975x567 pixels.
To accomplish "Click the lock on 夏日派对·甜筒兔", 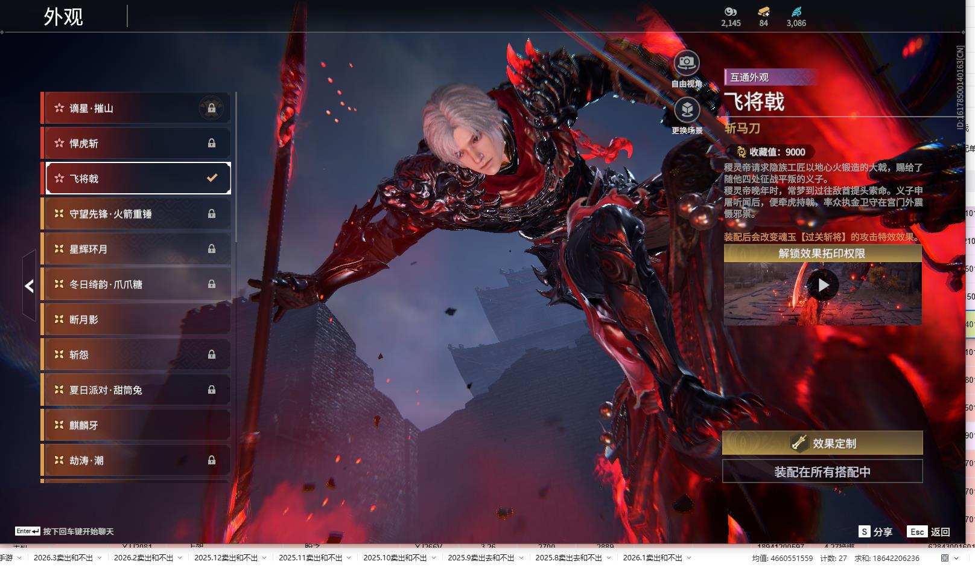I will coord(212,390).
